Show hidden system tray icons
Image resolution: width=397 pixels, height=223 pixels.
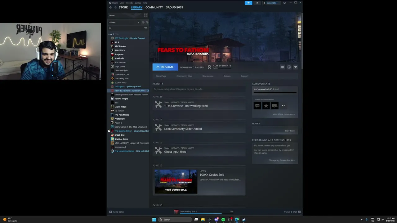point(361,220)
